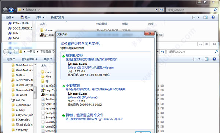Select the help.CHM file in the lower window
220x133 pixels.
coord(48,90)
